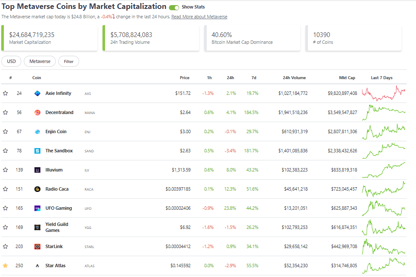Click The Sandbox coin logo icon

pos(37,151)
